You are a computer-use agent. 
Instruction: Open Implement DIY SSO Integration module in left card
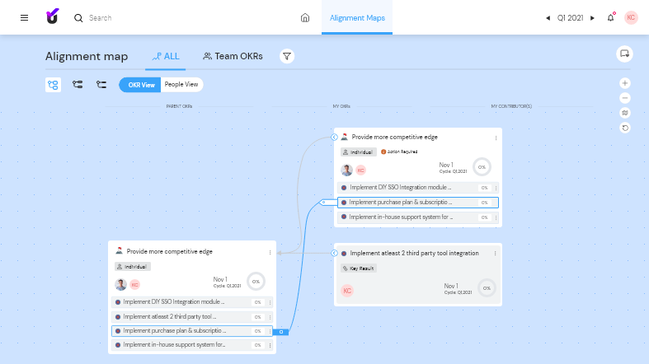(x=173, y=302)
